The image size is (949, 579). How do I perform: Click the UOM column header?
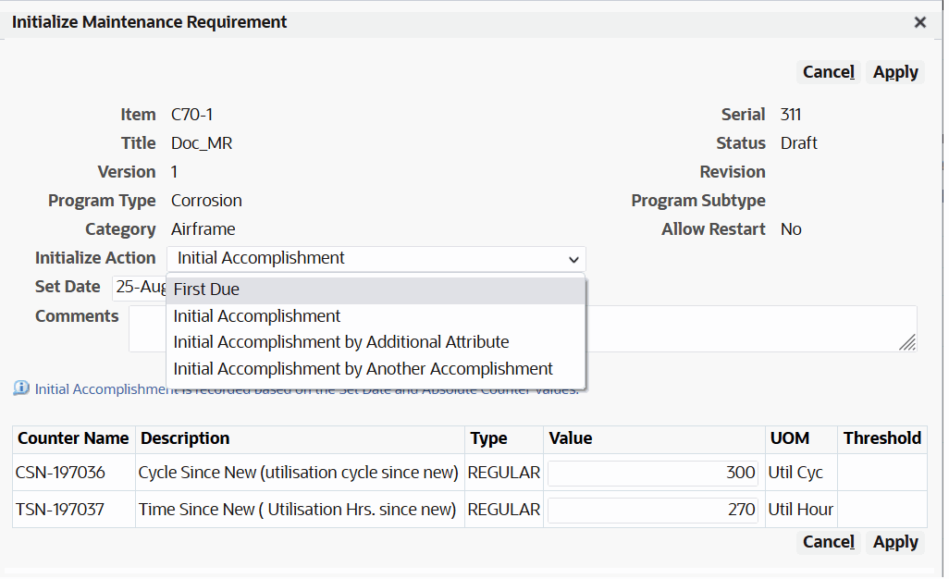coord(789,438)
